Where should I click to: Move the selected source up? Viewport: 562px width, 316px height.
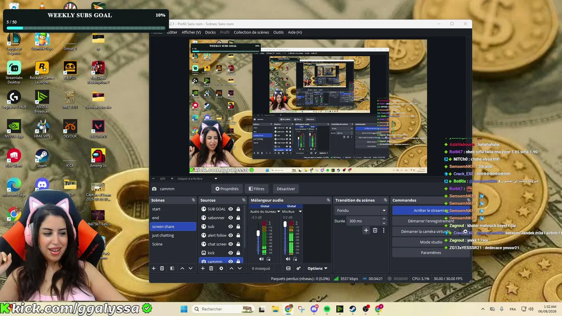point(231,268)
